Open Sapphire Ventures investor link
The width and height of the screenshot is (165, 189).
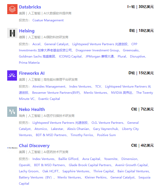[x=76, y=171]
